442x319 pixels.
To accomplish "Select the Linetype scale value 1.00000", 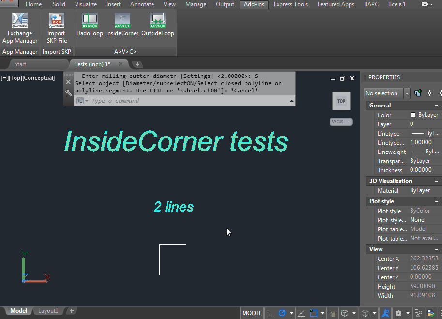I will (425, 142).
